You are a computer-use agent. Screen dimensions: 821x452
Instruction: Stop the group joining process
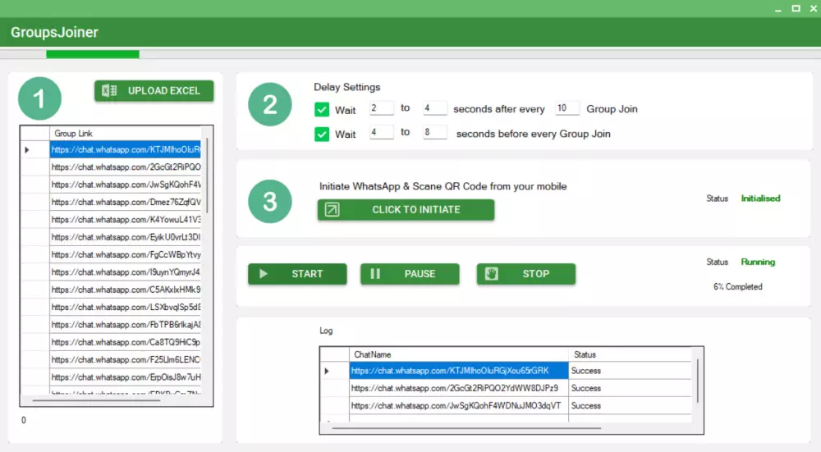coord(526,274)
